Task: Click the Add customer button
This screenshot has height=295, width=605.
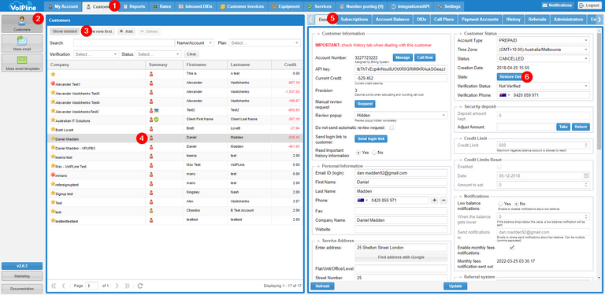Action: 126,31
